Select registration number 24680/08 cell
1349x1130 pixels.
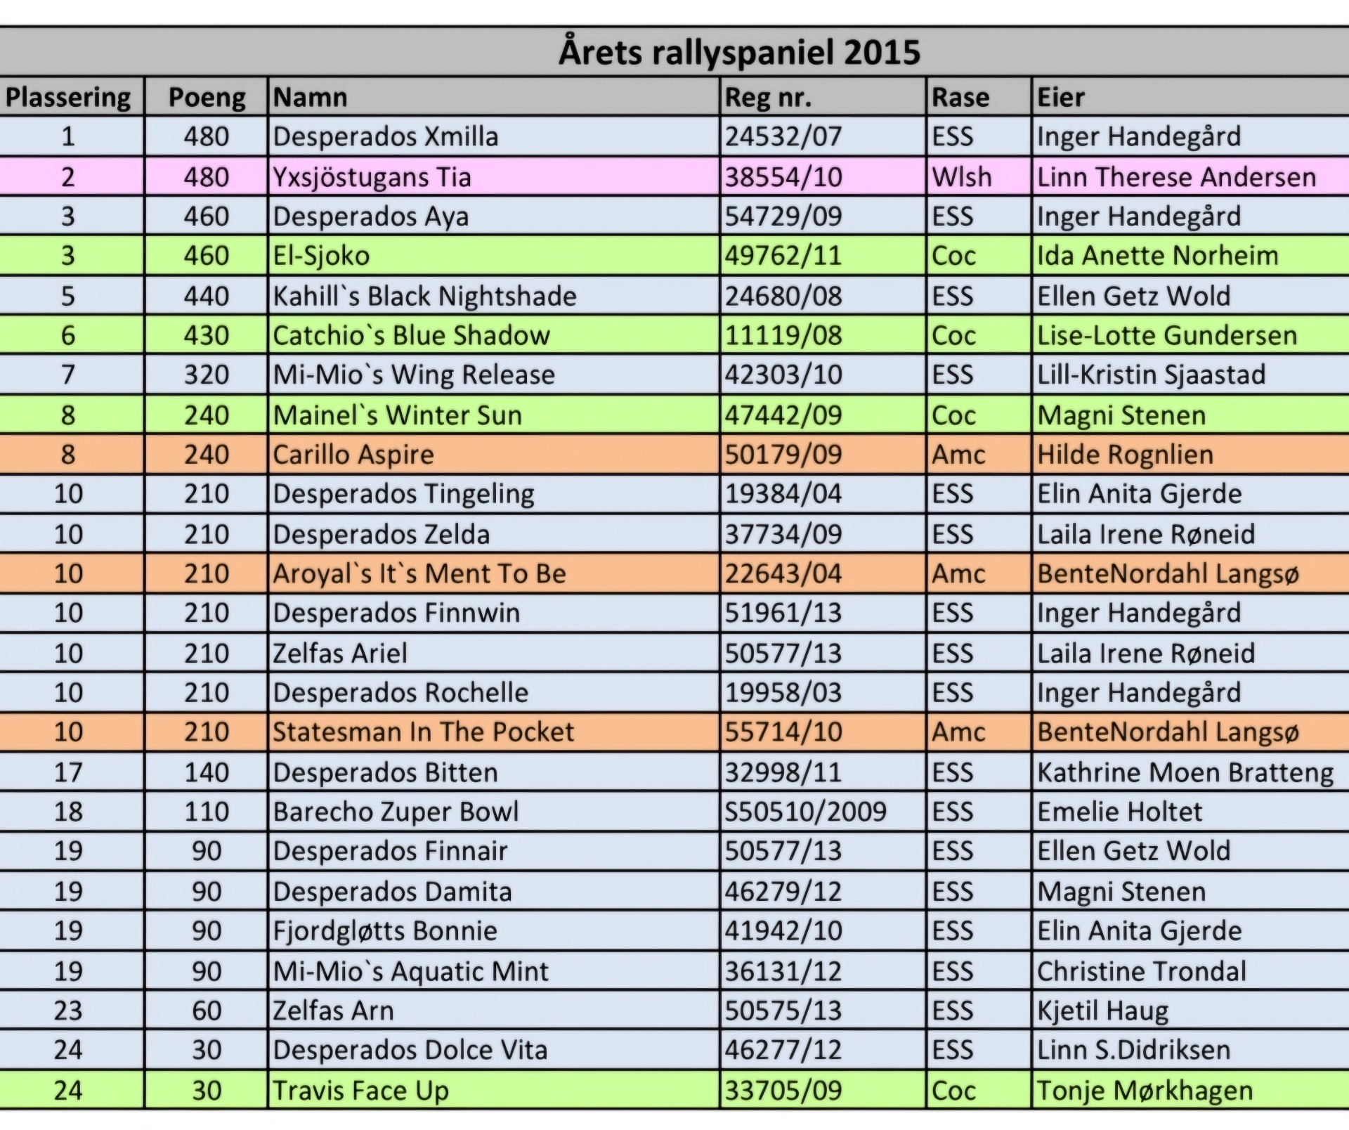pos(822,296)
